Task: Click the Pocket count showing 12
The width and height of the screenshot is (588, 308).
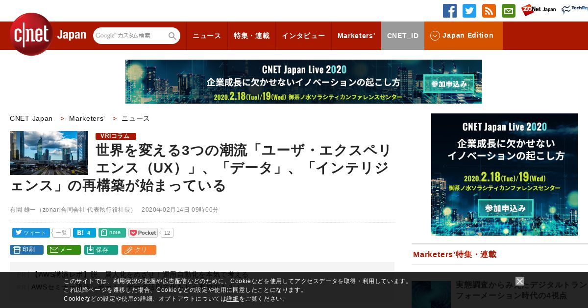Action: click(167, 233)
